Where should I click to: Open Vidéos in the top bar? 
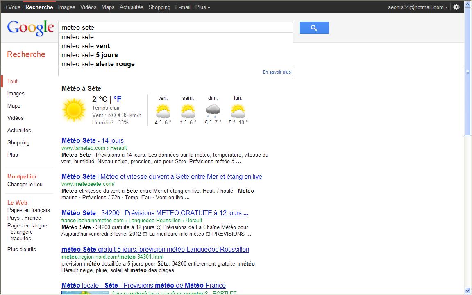pos(88,7)
